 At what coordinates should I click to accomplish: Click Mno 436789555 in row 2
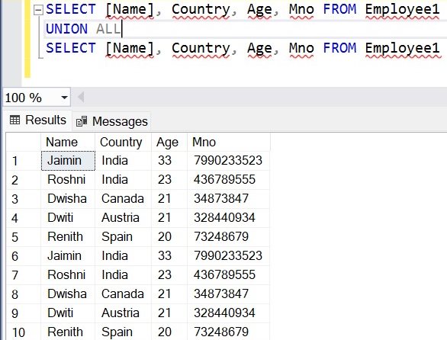tap(229, 180)
